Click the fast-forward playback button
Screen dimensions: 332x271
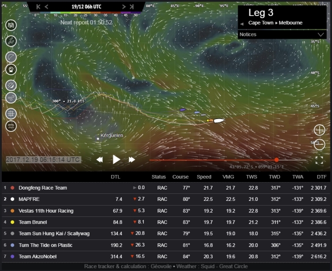pyautogui.click(x=132, y=159)
